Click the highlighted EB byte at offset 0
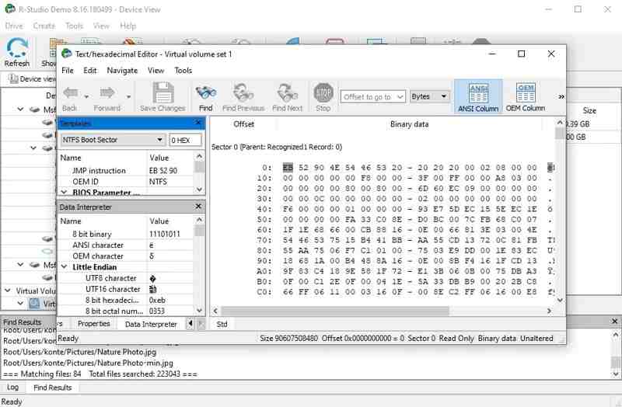This screenshot has height=407, width=622. 288,168
